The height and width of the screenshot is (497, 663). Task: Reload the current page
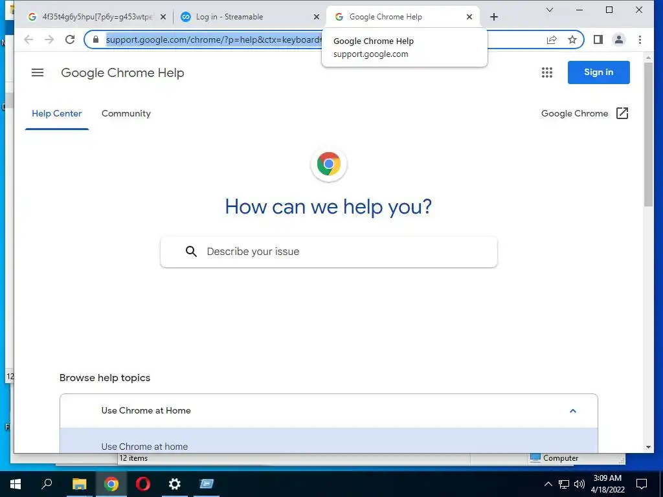[70, 39]
